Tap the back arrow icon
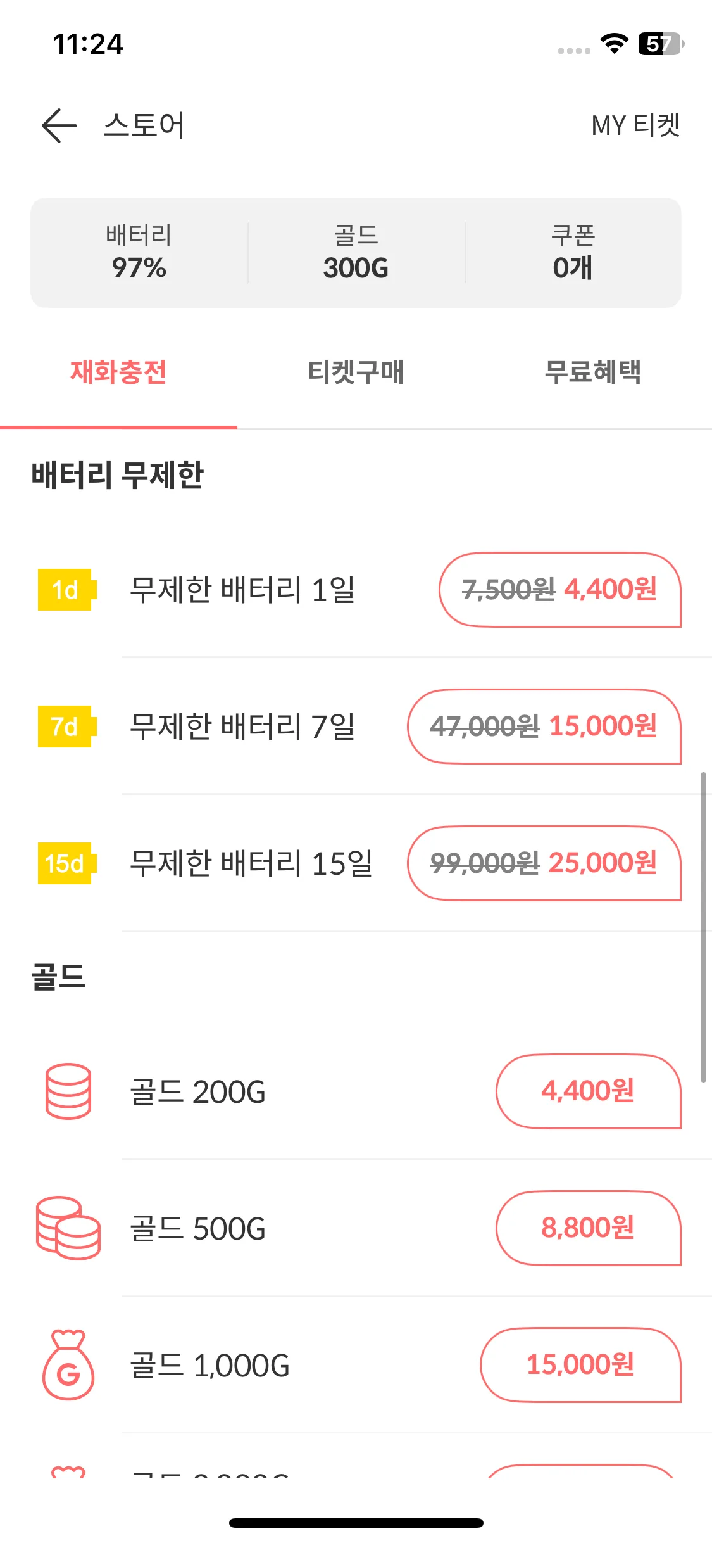Image resolution: width=712 pixels, height=1543 pixels. click(59, 125)
